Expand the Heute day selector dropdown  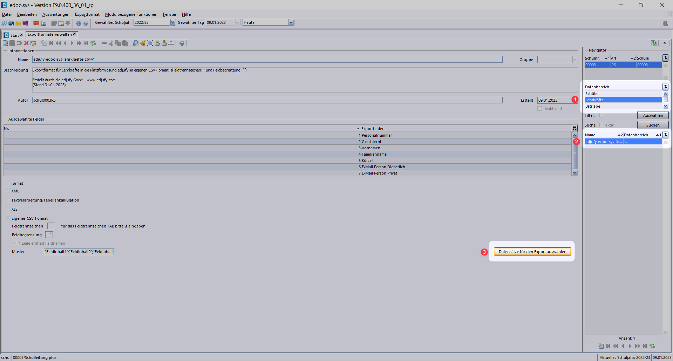pos(291,22)
